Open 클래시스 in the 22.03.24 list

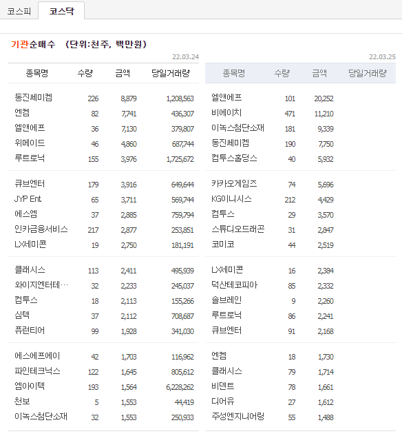coord(30,270)
